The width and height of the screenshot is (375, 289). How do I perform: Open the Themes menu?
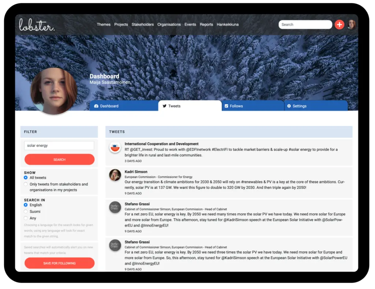pyautogui.click(x=104, y=25)
